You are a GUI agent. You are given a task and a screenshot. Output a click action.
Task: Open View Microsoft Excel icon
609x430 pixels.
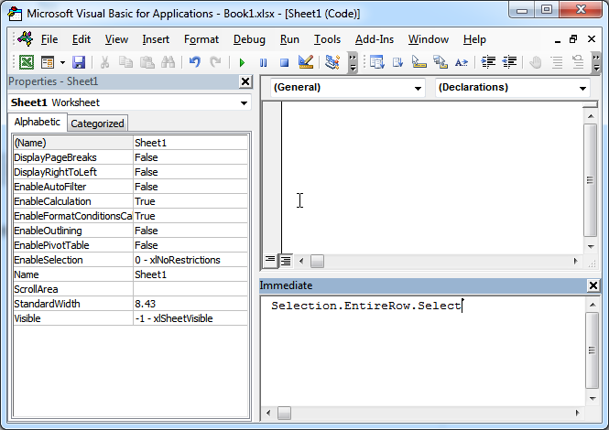coord(27,62)
